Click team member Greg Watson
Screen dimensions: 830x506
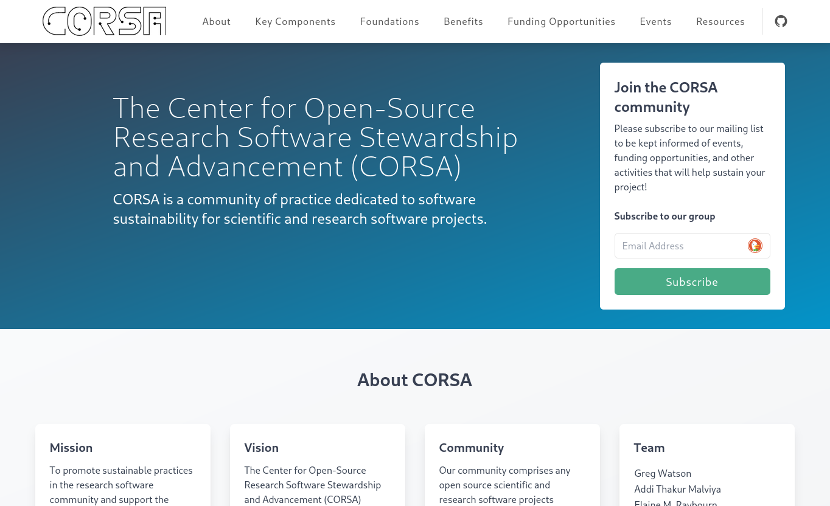pyautogui.click(x=663, y=473)
